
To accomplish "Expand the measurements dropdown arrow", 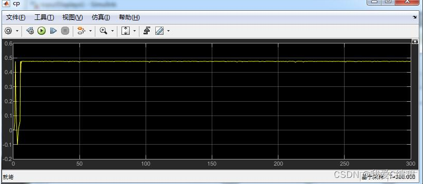I will (168, 31).
